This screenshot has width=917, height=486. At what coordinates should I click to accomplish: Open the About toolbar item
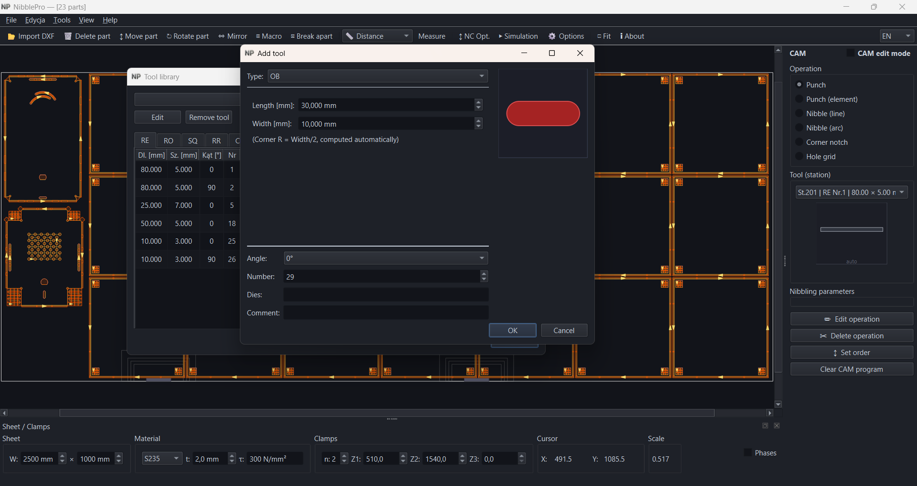pyautogui.click(x=632, y=36)
